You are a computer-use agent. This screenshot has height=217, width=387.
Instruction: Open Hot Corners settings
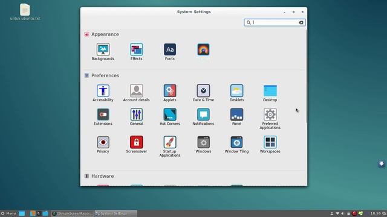(x=170, y=117)
